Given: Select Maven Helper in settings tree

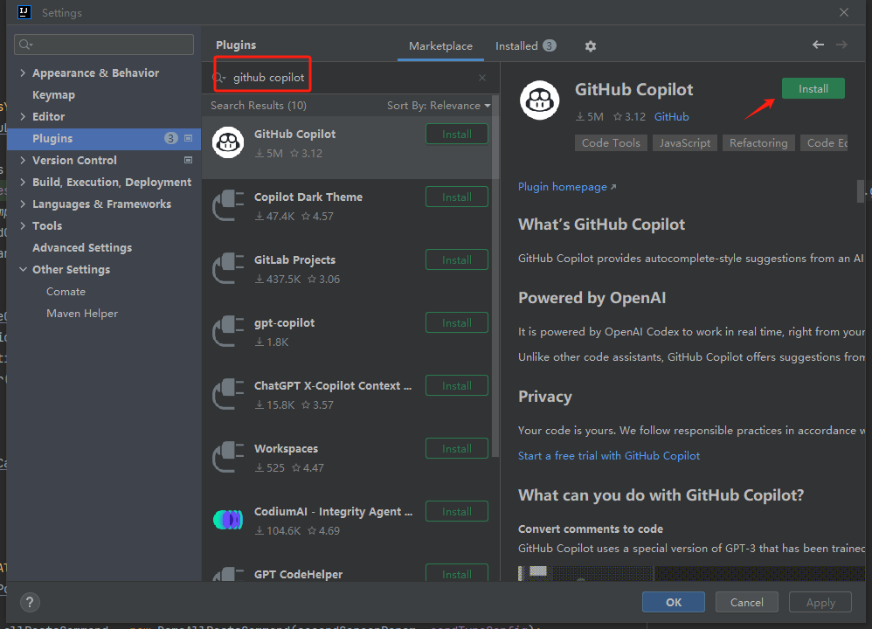Looking at the screenshot, I should pyautogui.click(x=82, y=314).
